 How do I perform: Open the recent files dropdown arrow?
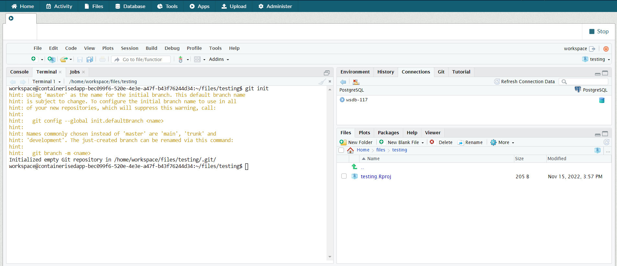71,60
